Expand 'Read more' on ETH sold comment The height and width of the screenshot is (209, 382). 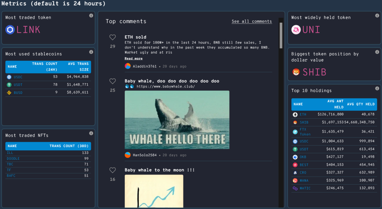click(x=133, y=58)
